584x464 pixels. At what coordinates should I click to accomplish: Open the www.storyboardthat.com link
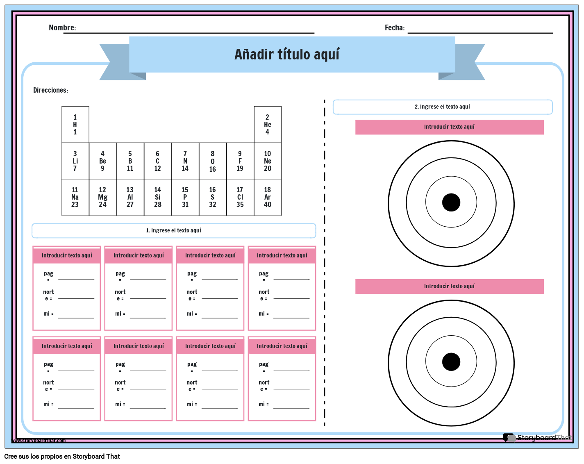coord(38,441)
